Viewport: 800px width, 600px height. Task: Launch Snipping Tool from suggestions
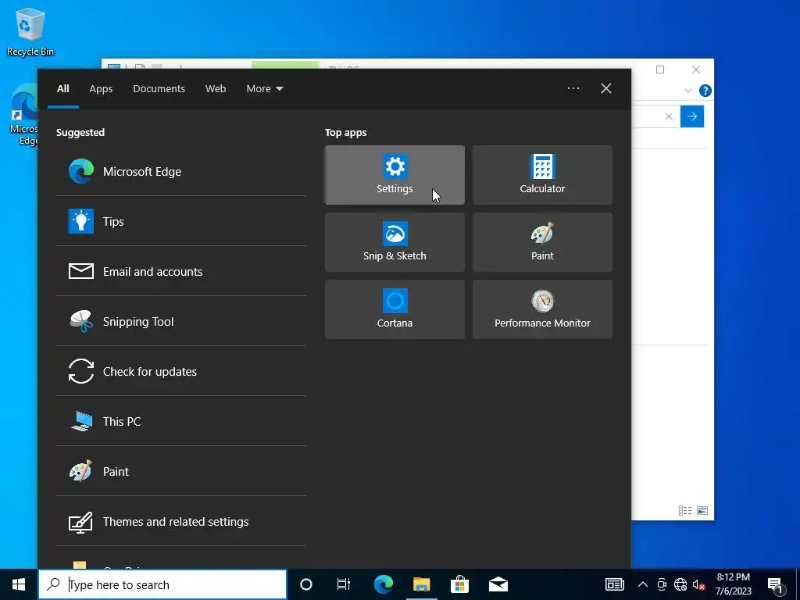pos(180,321)
